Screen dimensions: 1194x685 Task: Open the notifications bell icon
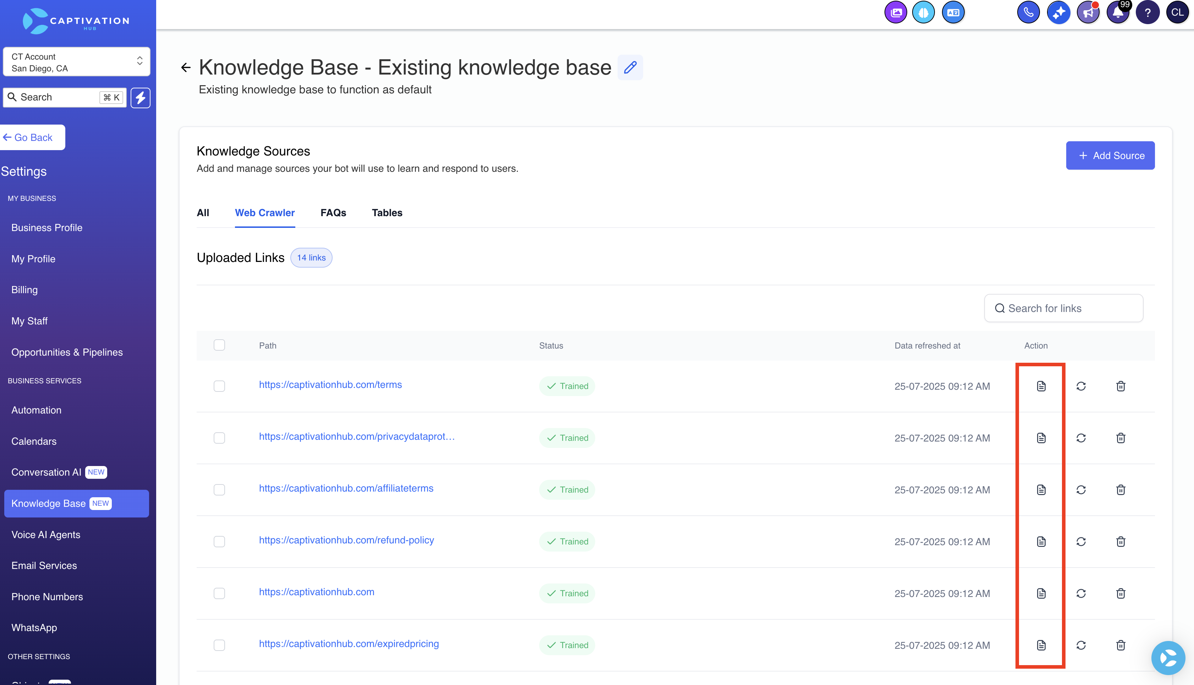point(1118,13)
